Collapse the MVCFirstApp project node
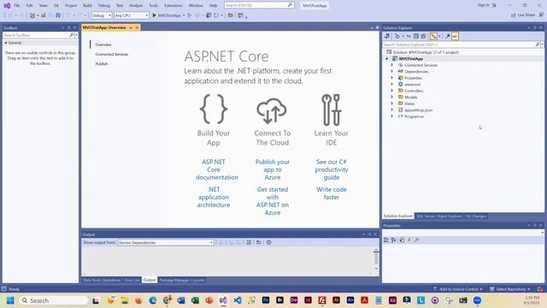The height and width of the screenshot is (308, 547). 387,59
